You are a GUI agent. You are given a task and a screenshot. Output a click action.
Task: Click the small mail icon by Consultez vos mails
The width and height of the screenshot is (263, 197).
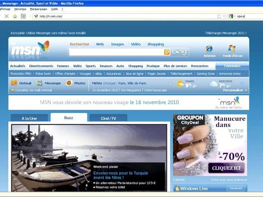point(12,90)
